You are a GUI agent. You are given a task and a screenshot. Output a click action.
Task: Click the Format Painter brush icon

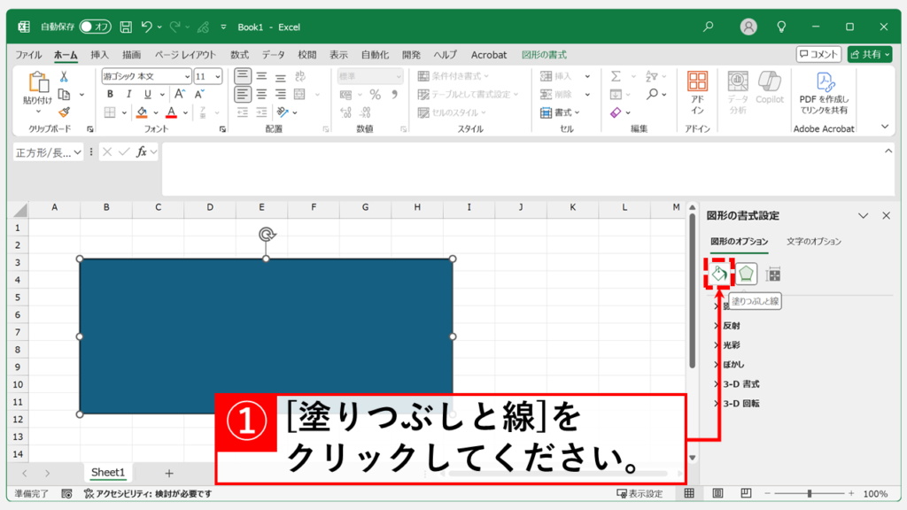64,112
